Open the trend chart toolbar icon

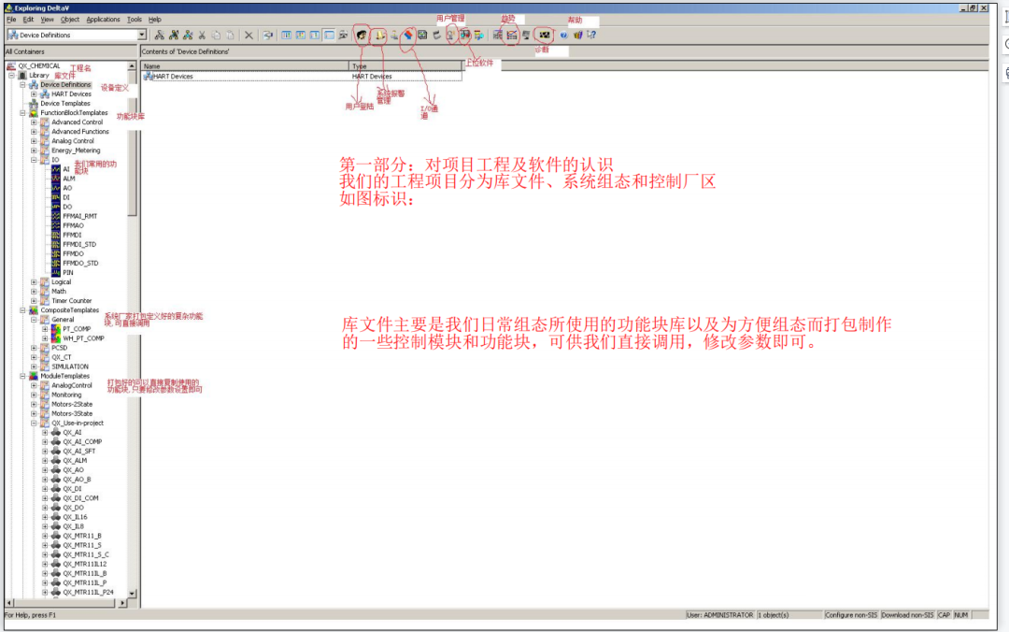click(512, 36)
